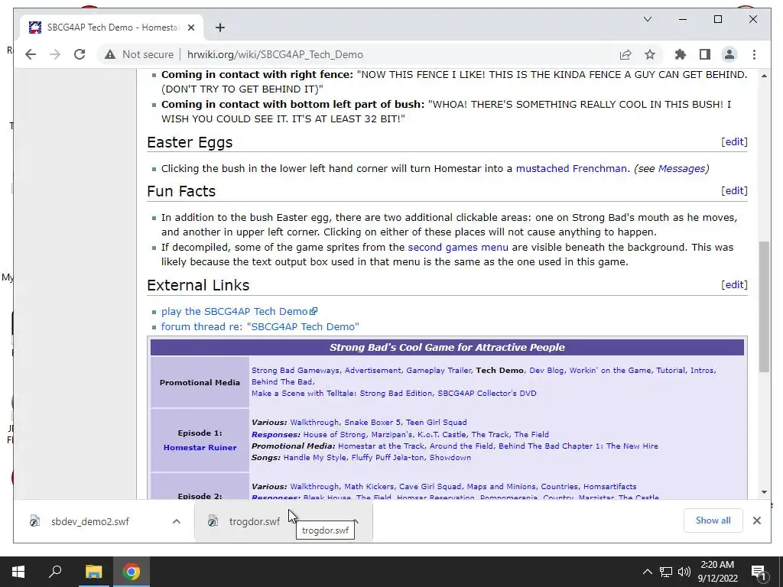Toggle the browser side panel

[x=704, y=54]
